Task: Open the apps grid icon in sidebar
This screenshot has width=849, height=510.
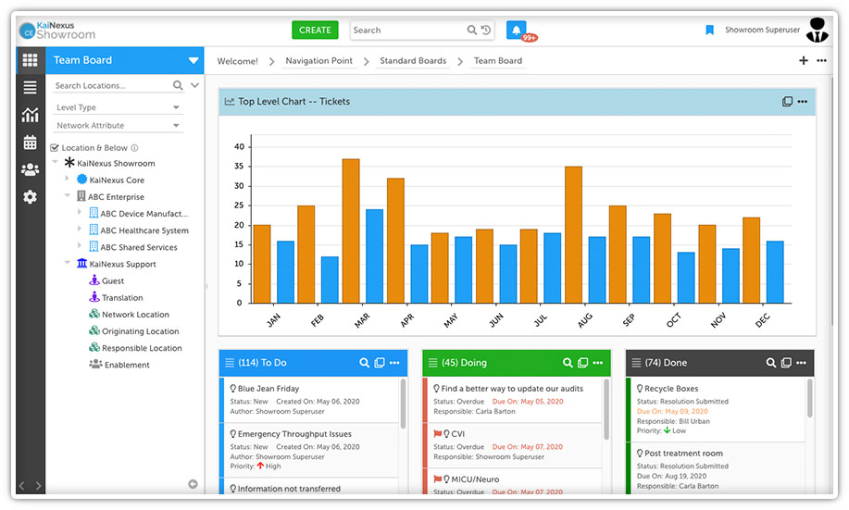Action: 31,60
